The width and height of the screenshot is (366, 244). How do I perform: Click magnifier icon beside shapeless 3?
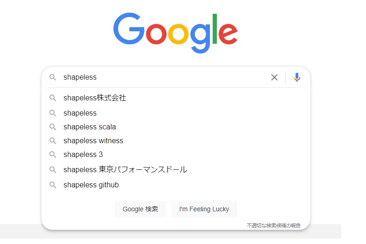point(53,155)
